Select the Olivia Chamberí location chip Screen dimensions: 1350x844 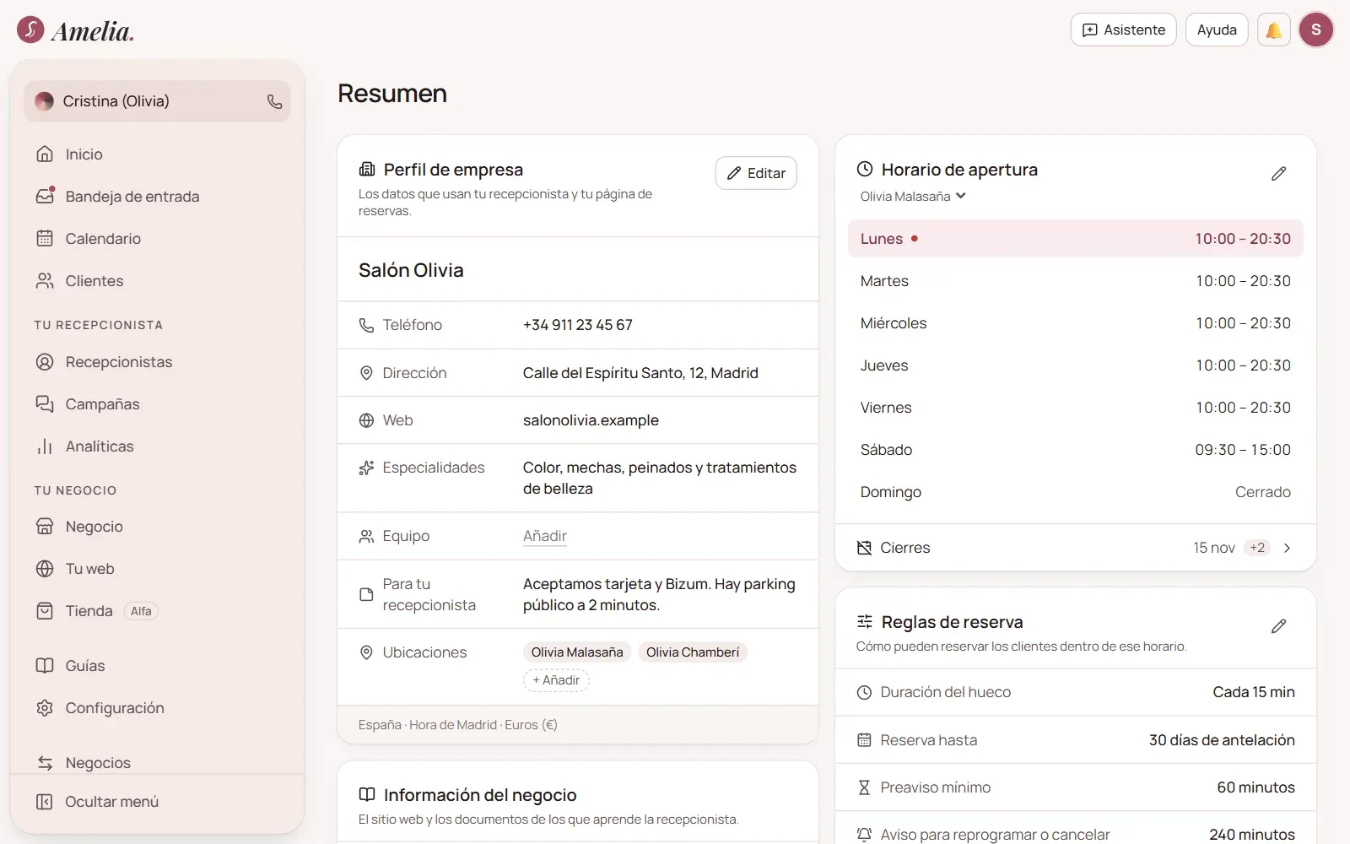[693, 652]
